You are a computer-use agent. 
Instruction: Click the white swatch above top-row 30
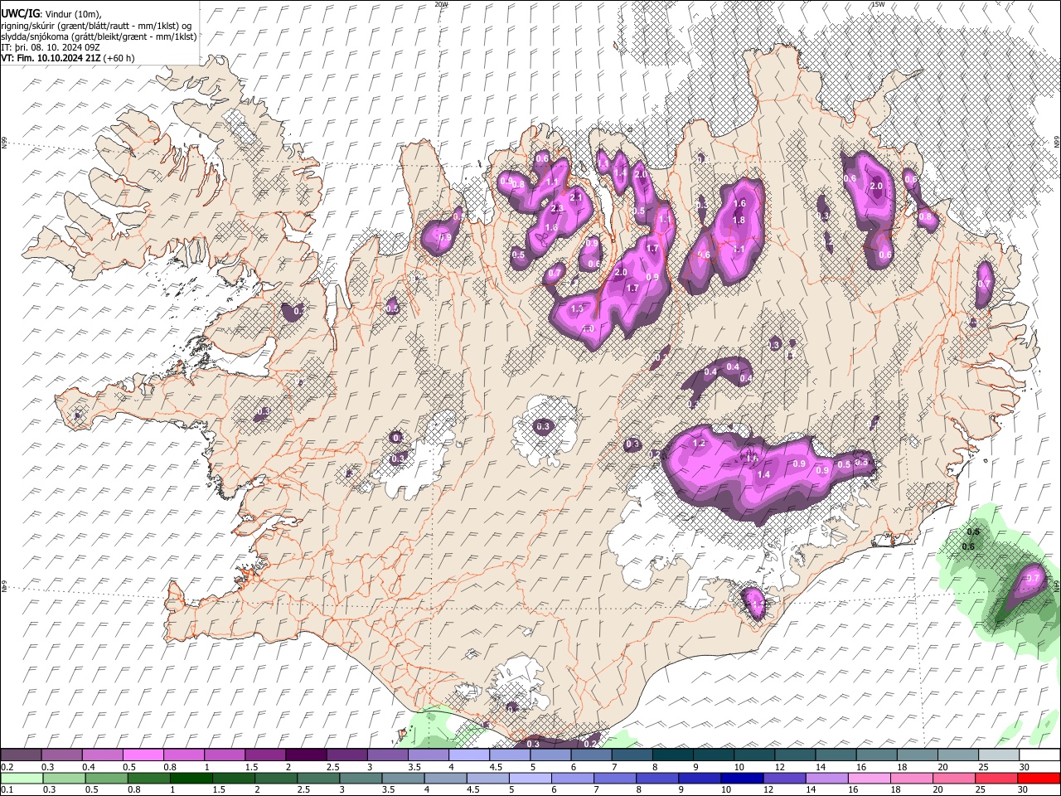pyautogui.click(x=1039, y=755)
